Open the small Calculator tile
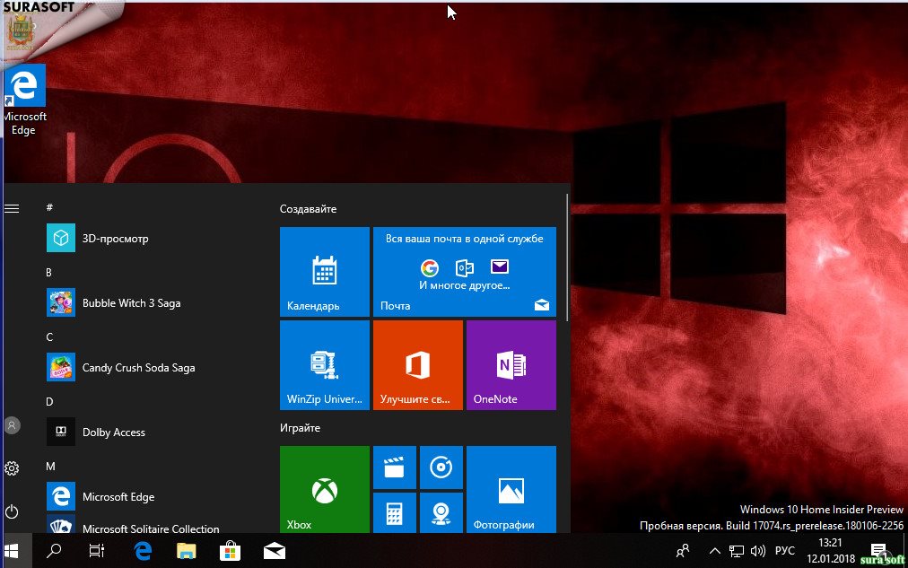The height and width of the screenshot is (568, 908). pos(394,512)
